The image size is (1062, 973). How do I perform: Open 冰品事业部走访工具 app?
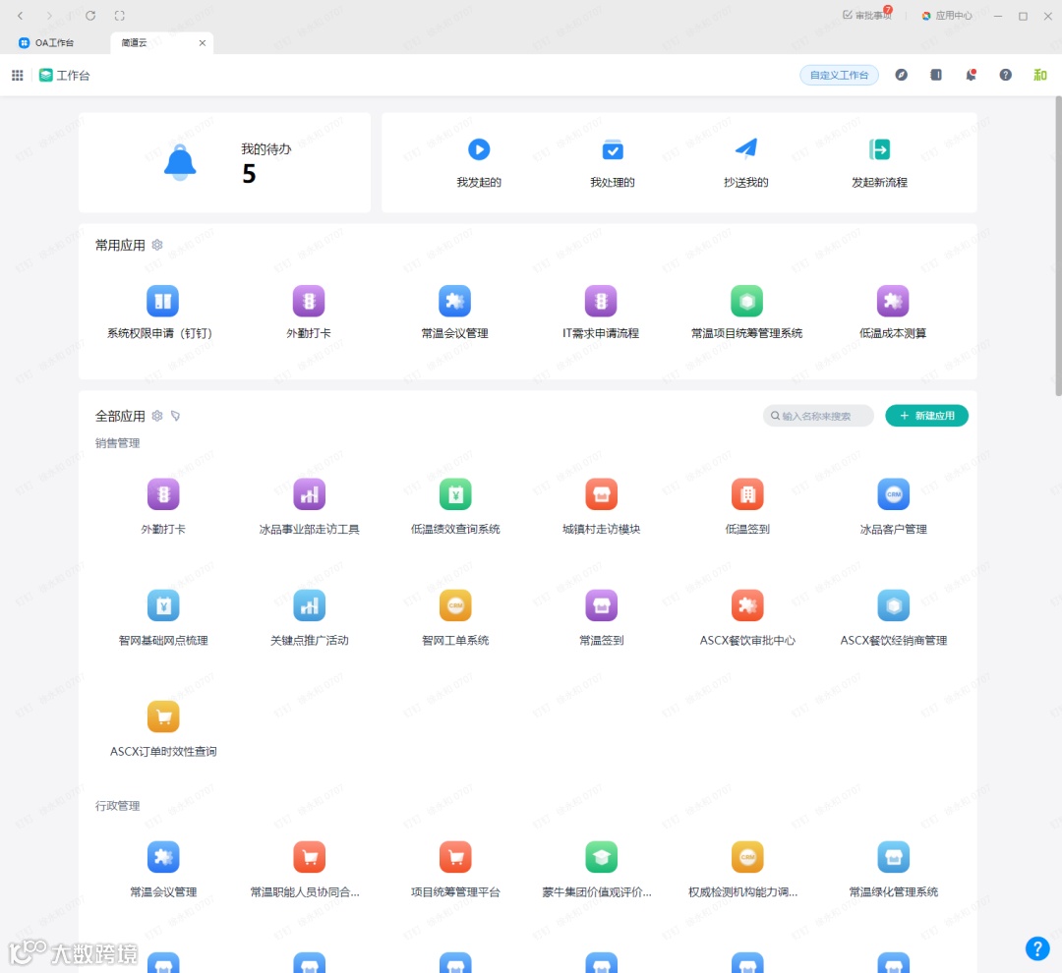310,494
